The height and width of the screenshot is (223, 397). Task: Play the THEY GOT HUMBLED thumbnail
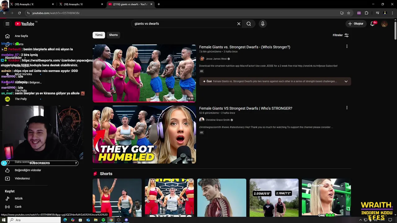pyautogui.click(x=144, y=134)
